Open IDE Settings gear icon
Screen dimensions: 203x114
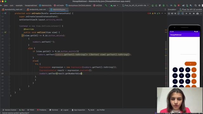tap(199, 5)
